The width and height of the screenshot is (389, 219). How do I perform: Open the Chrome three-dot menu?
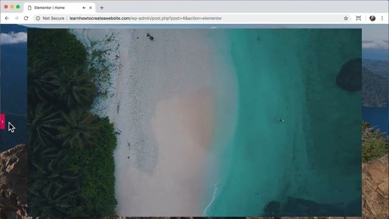coord(382,18)
